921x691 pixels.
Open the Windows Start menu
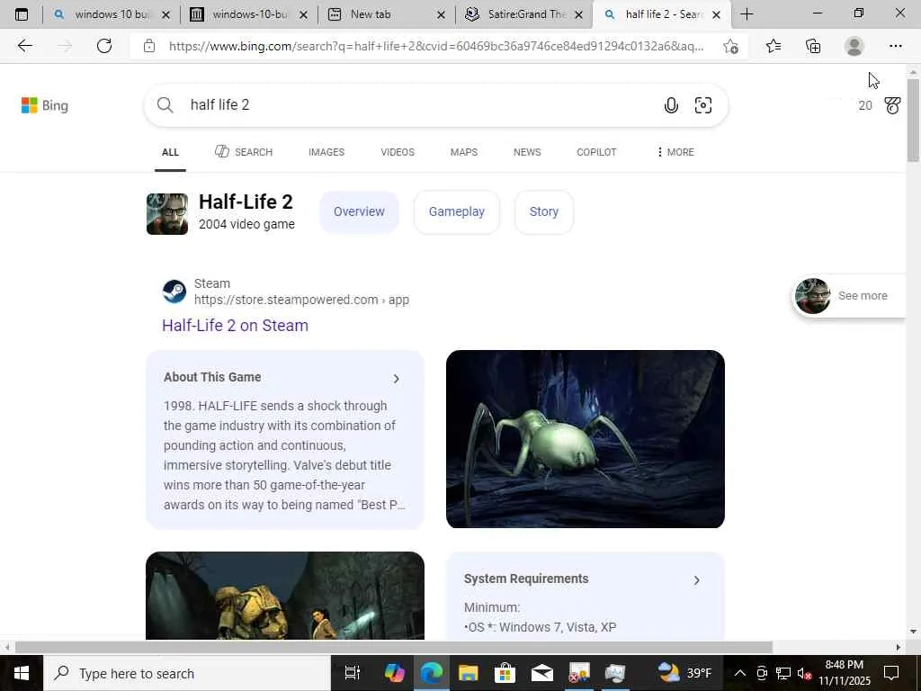click(22, 673)
